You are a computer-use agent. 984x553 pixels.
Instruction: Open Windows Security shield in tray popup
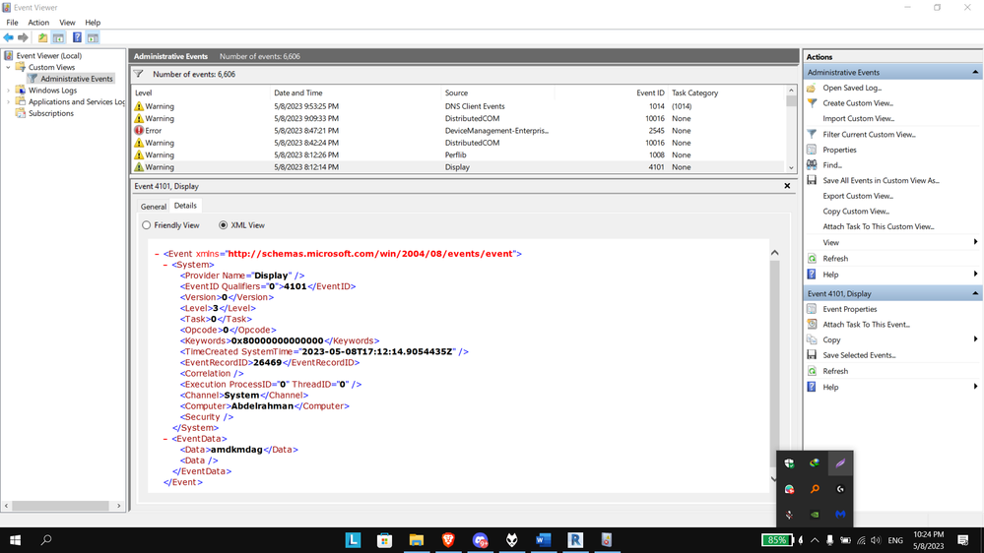click(x=789, y=463)
